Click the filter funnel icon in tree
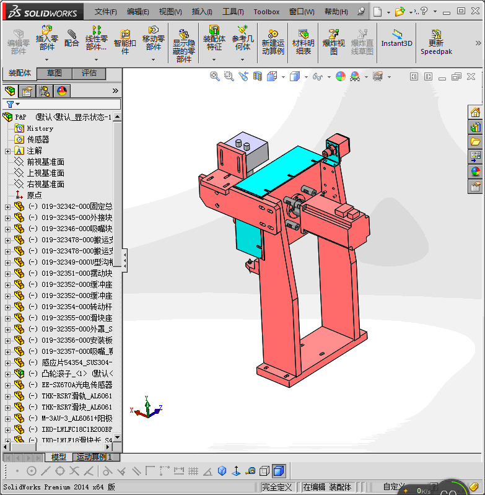 [10, 104]
